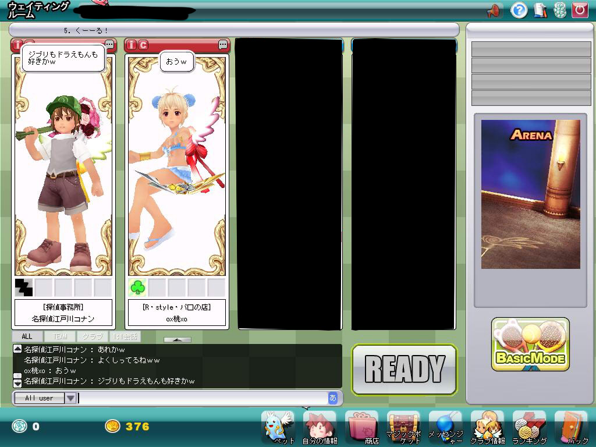Click the red megaphone icon
The height and width of the screenshot is (447, 596).
493,10
